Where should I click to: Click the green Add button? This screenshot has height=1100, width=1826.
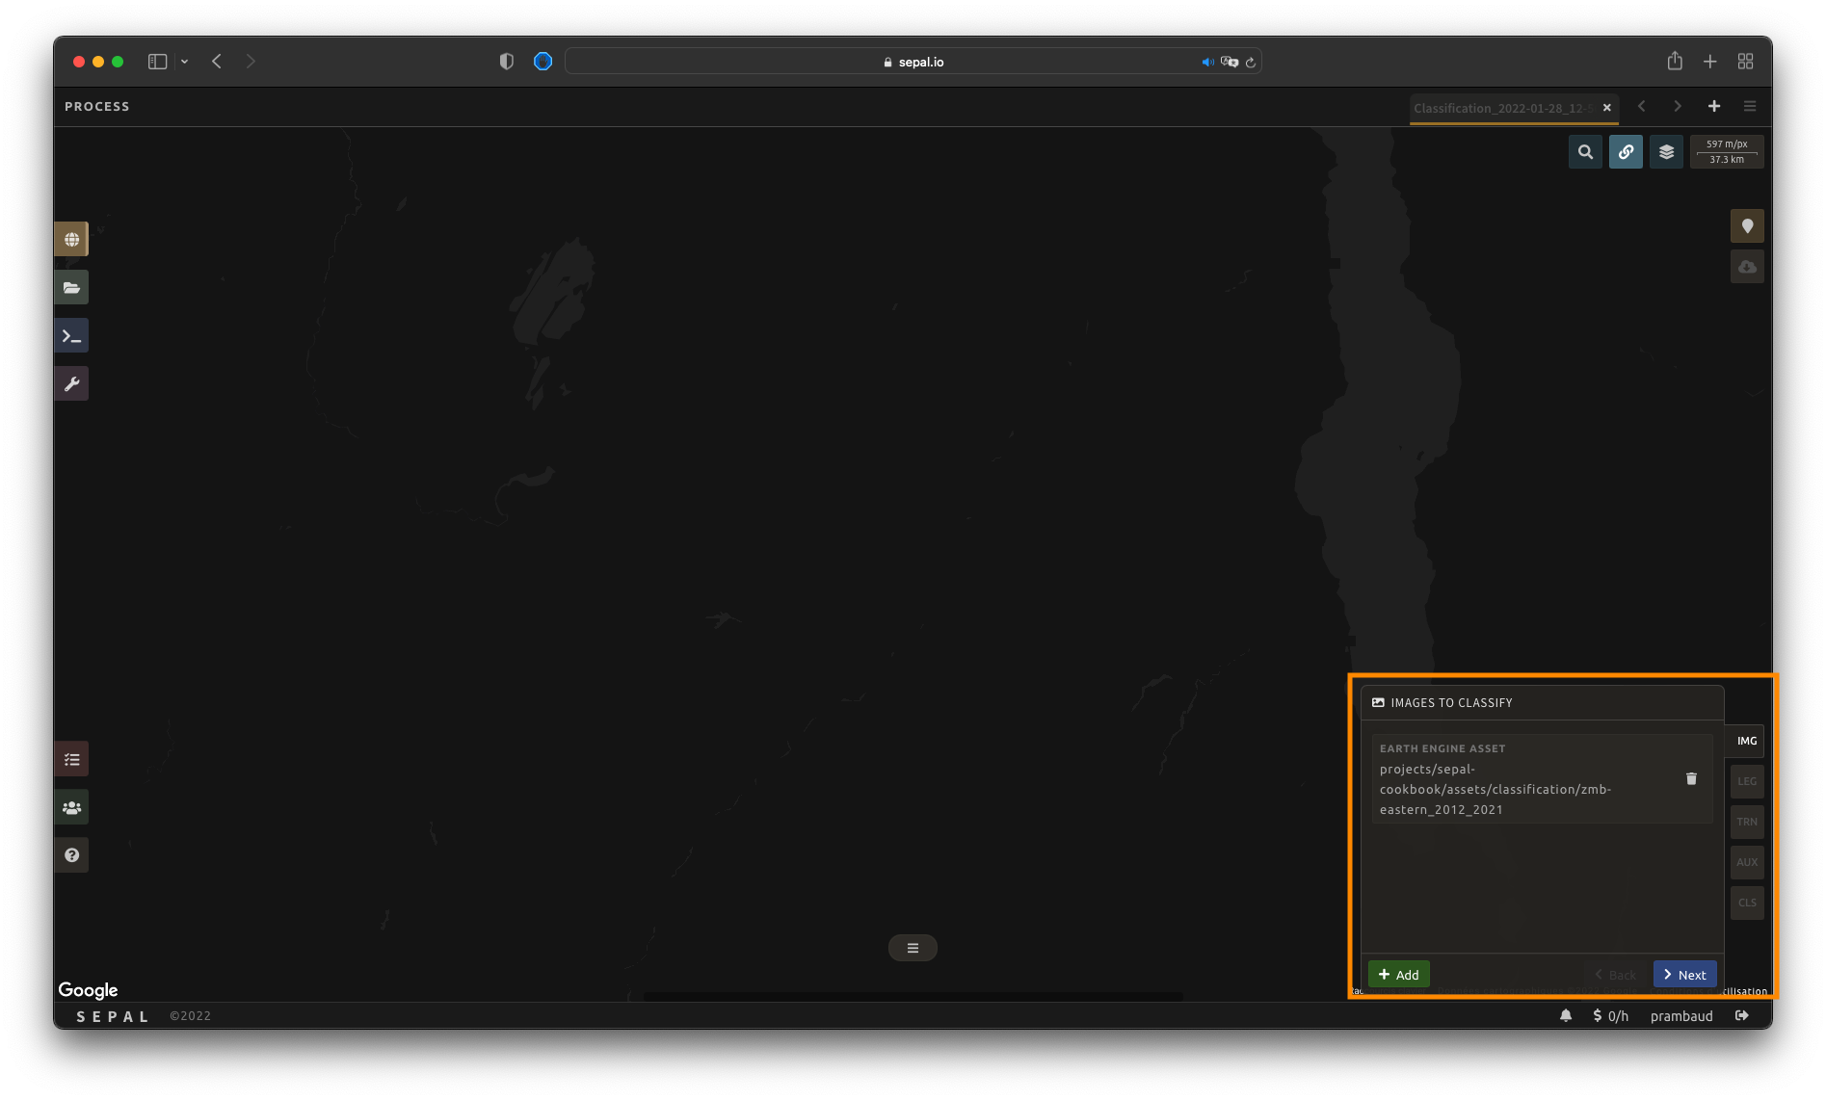1398,975
